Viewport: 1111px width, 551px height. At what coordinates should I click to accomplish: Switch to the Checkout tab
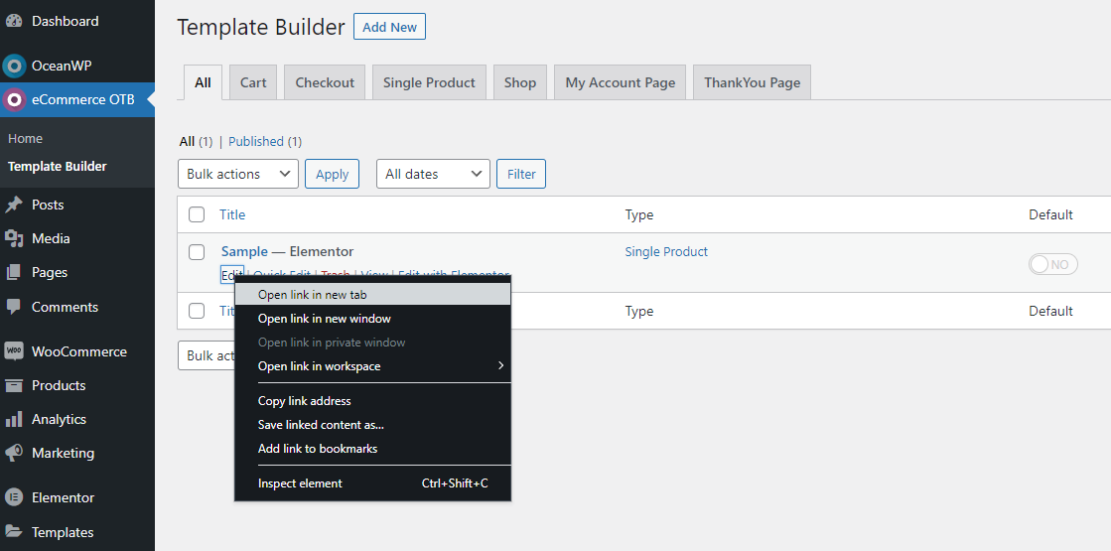325,82
